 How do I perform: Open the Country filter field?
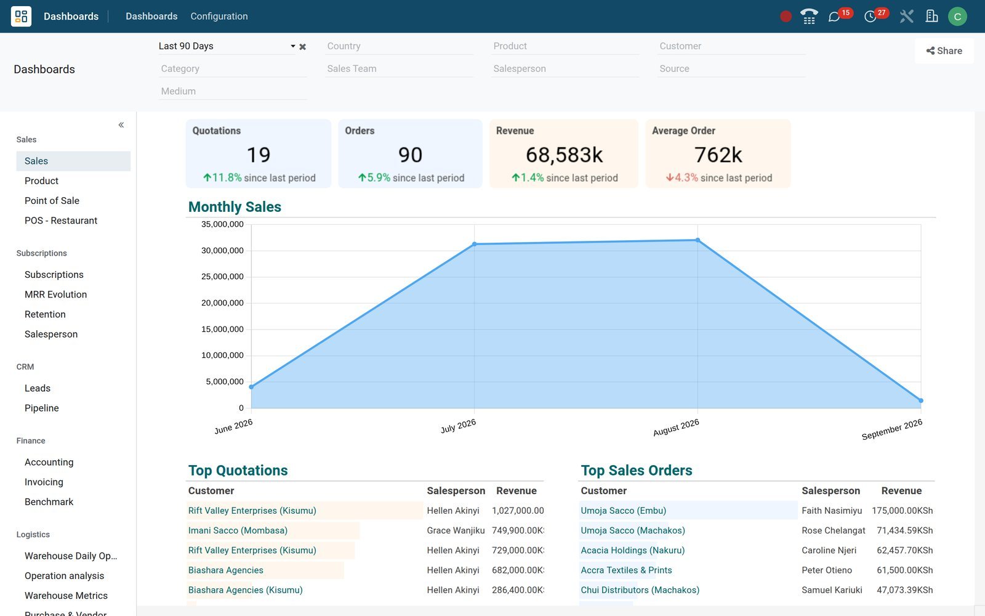pos(399,46)
